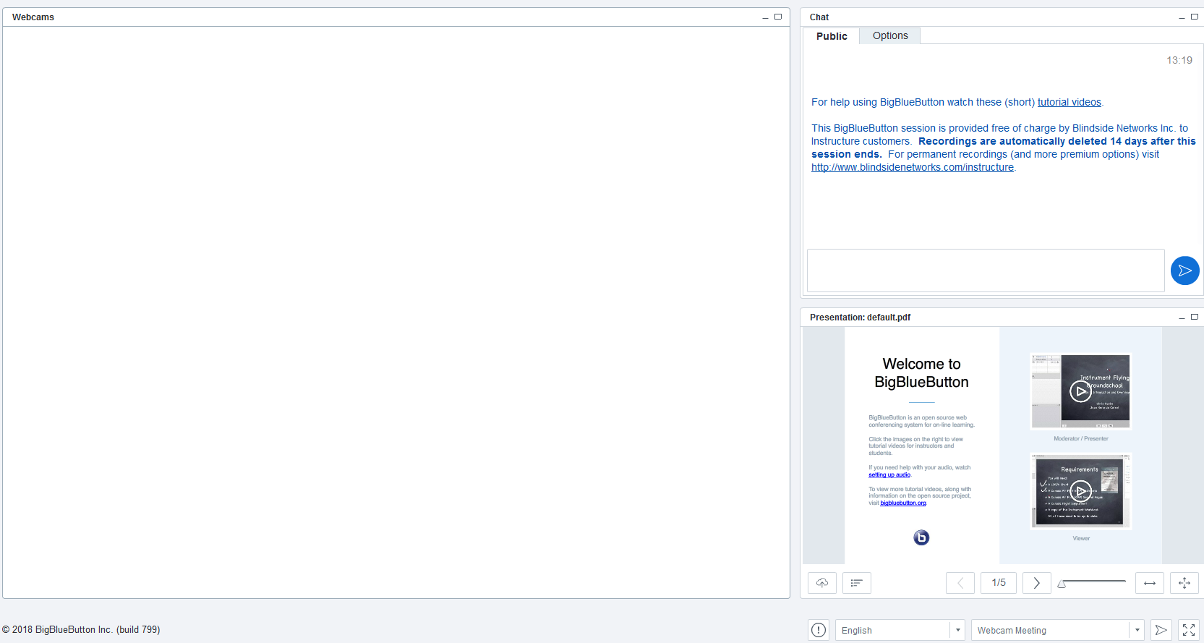Fit the presentation to width
This screenshot has height=643, width=1204.
[1150, 583]
